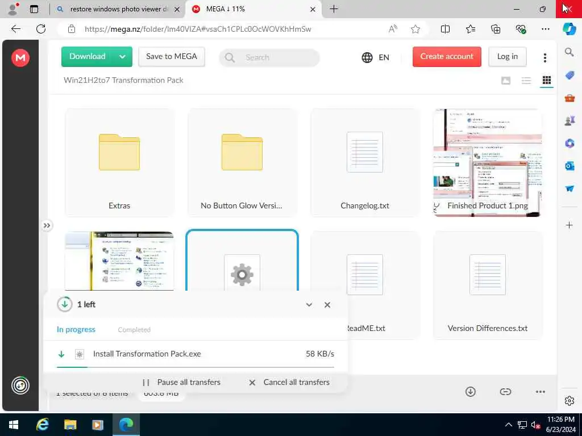Close the transfers panel
582x436 pixels.
(327, 305)
